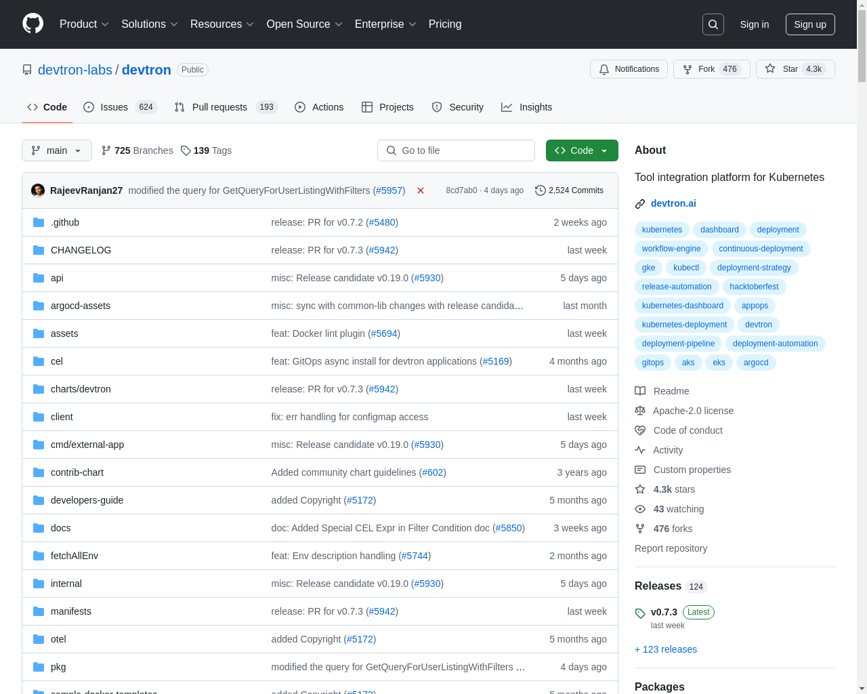Click the branches icon beside 725 Branches
Image resolution: width=867 pixels, height=694 pixels.
click(x=106, y=150)
